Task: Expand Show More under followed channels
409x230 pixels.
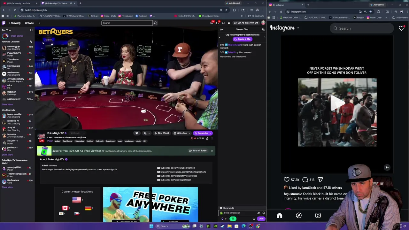Action: [x=7, y=104]
